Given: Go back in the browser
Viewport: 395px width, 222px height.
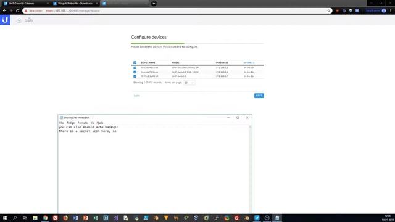Looking at the screenshot, I should click(x=4, y=11).
